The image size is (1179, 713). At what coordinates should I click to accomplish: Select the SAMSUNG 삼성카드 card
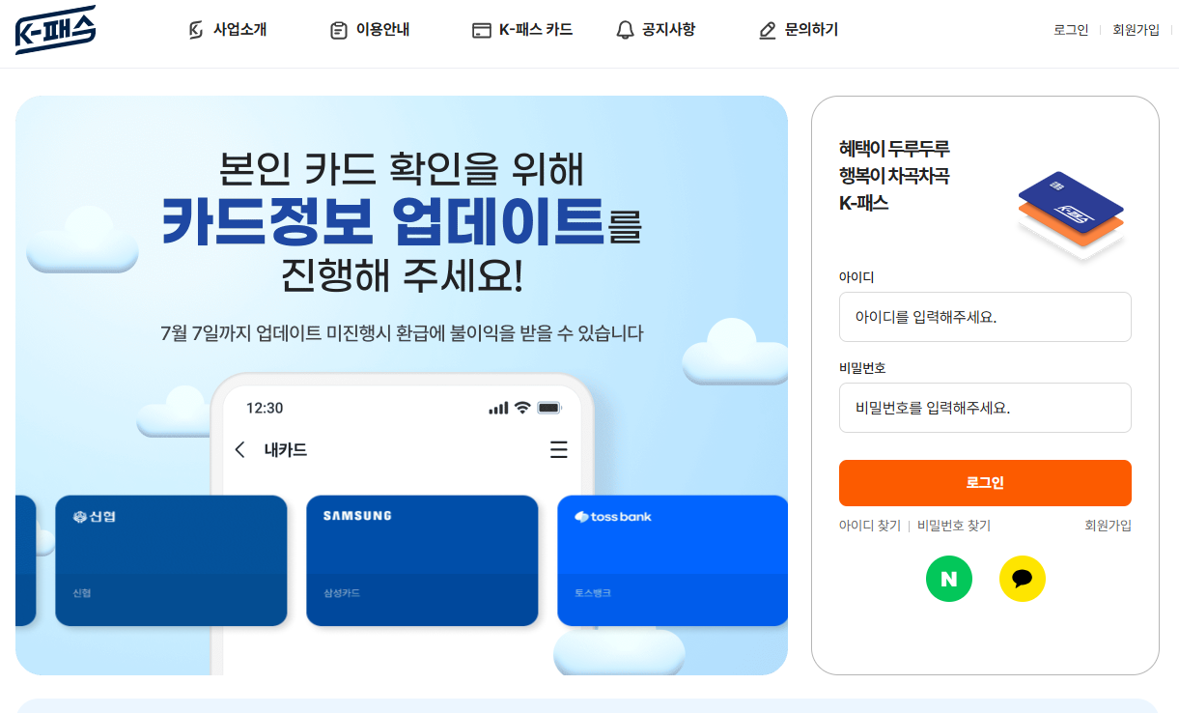[x=422, y=560]
